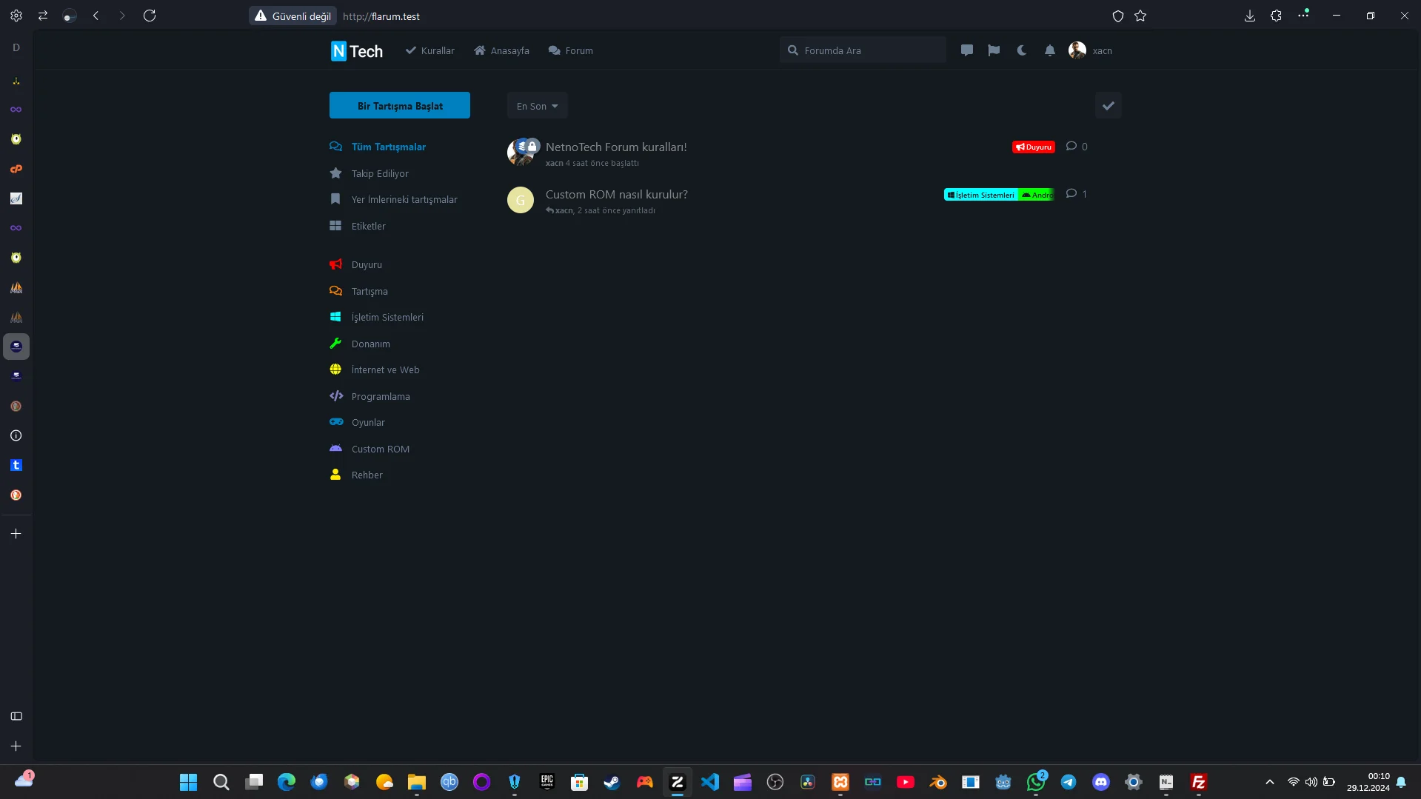Open notifications bell in forum header
Viewport: 1421px width, 799px height.
point(1050,50)
